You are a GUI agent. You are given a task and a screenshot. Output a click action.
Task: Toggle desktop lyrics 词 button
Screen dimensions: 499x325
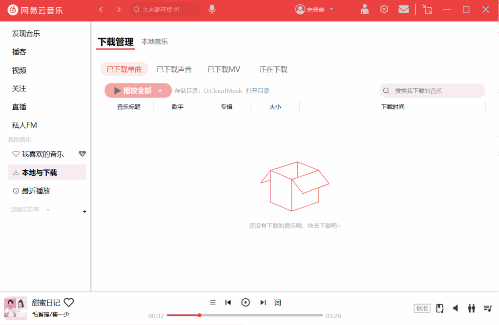[x=277, y=303]
